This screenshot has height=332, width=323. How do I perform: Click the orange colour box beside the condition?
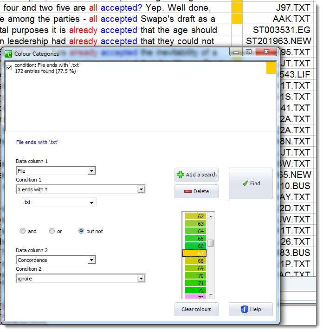click(x=271, y=68)
